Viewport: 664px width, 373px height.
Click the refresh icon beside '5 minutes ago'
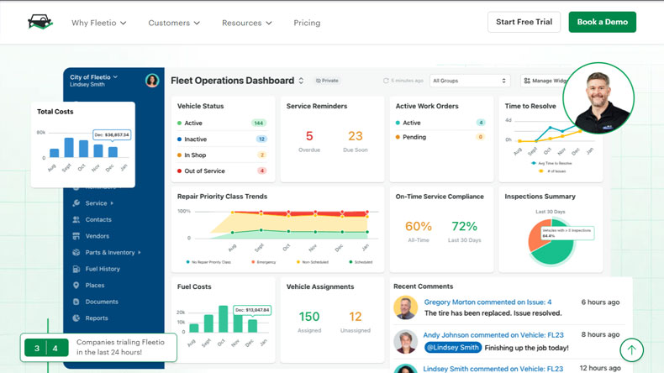coord(386,81)
